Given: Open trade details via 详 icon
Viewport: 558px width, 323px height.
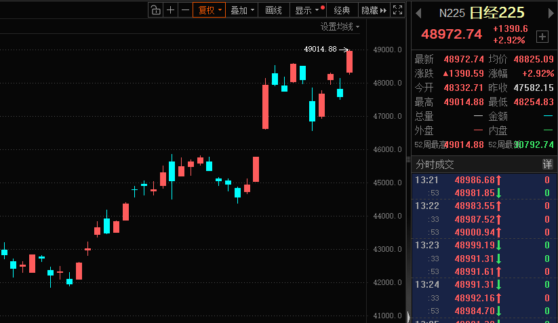Looking at the screenshot, I should [547, 164].
